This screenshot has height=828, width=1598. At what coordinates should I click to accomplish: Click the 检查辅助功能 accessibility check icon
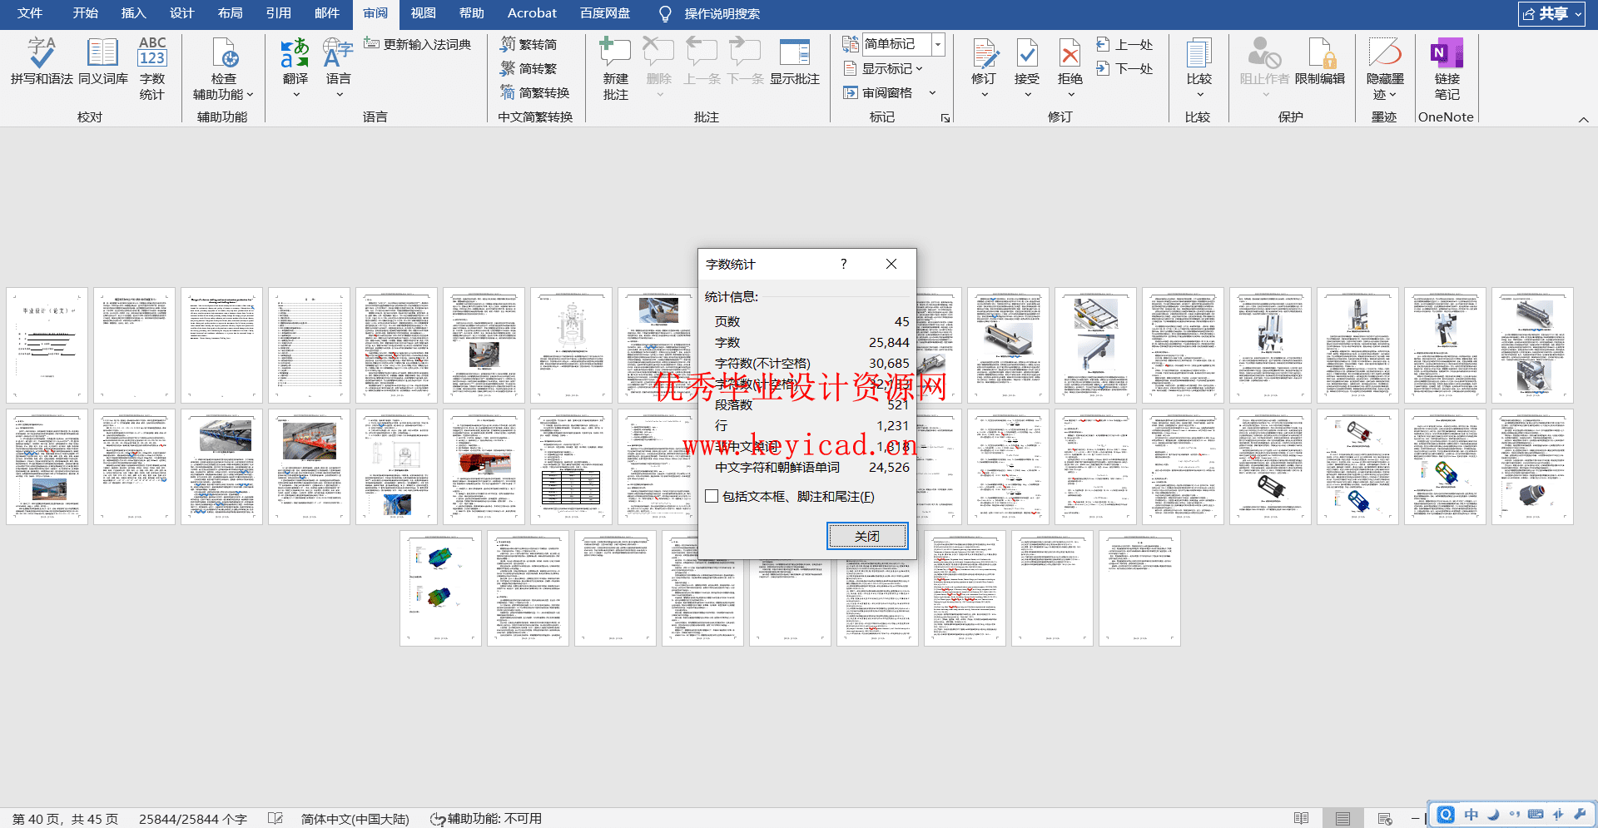pos(224,53)
